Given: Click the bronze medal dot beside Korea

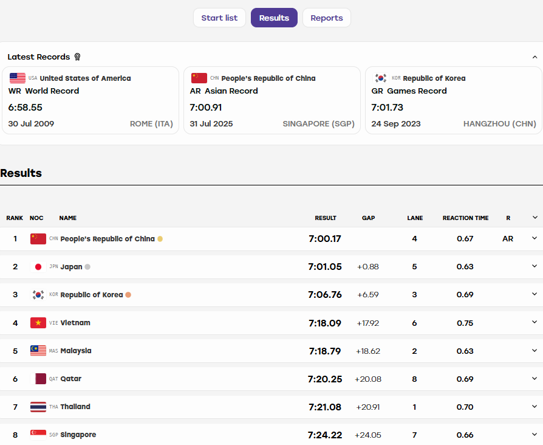Looking at the screenshot, I should pyautogui.click(x=128, y=295).
